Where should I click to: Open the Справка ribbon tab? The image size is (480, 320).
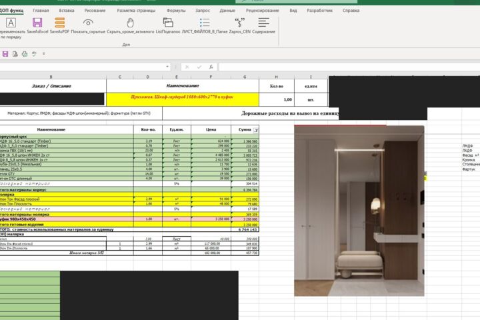(351, 11)
